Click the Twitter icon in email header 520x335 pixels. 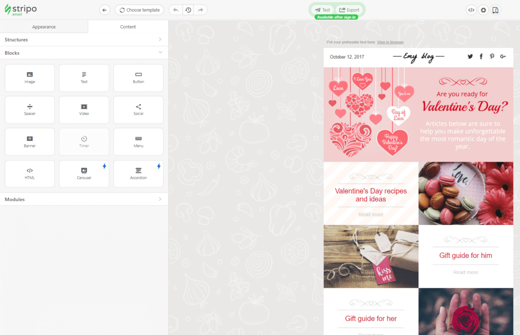(x=470, y=56)
